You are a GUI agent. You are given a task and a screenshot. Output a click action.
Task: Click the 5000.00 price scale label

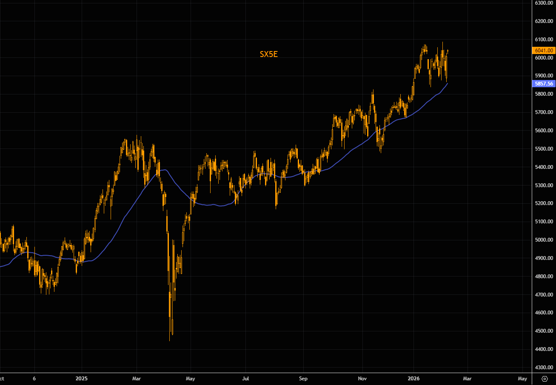pos(544,240)
